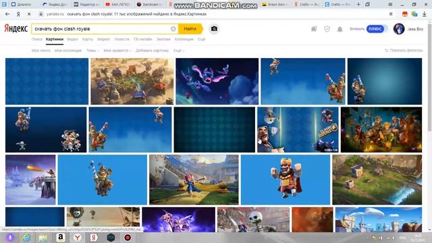Image resolution: width=432 pixels, height=243 pixels.
Task: Select the Картинки tab
Action: pos(55,39)
